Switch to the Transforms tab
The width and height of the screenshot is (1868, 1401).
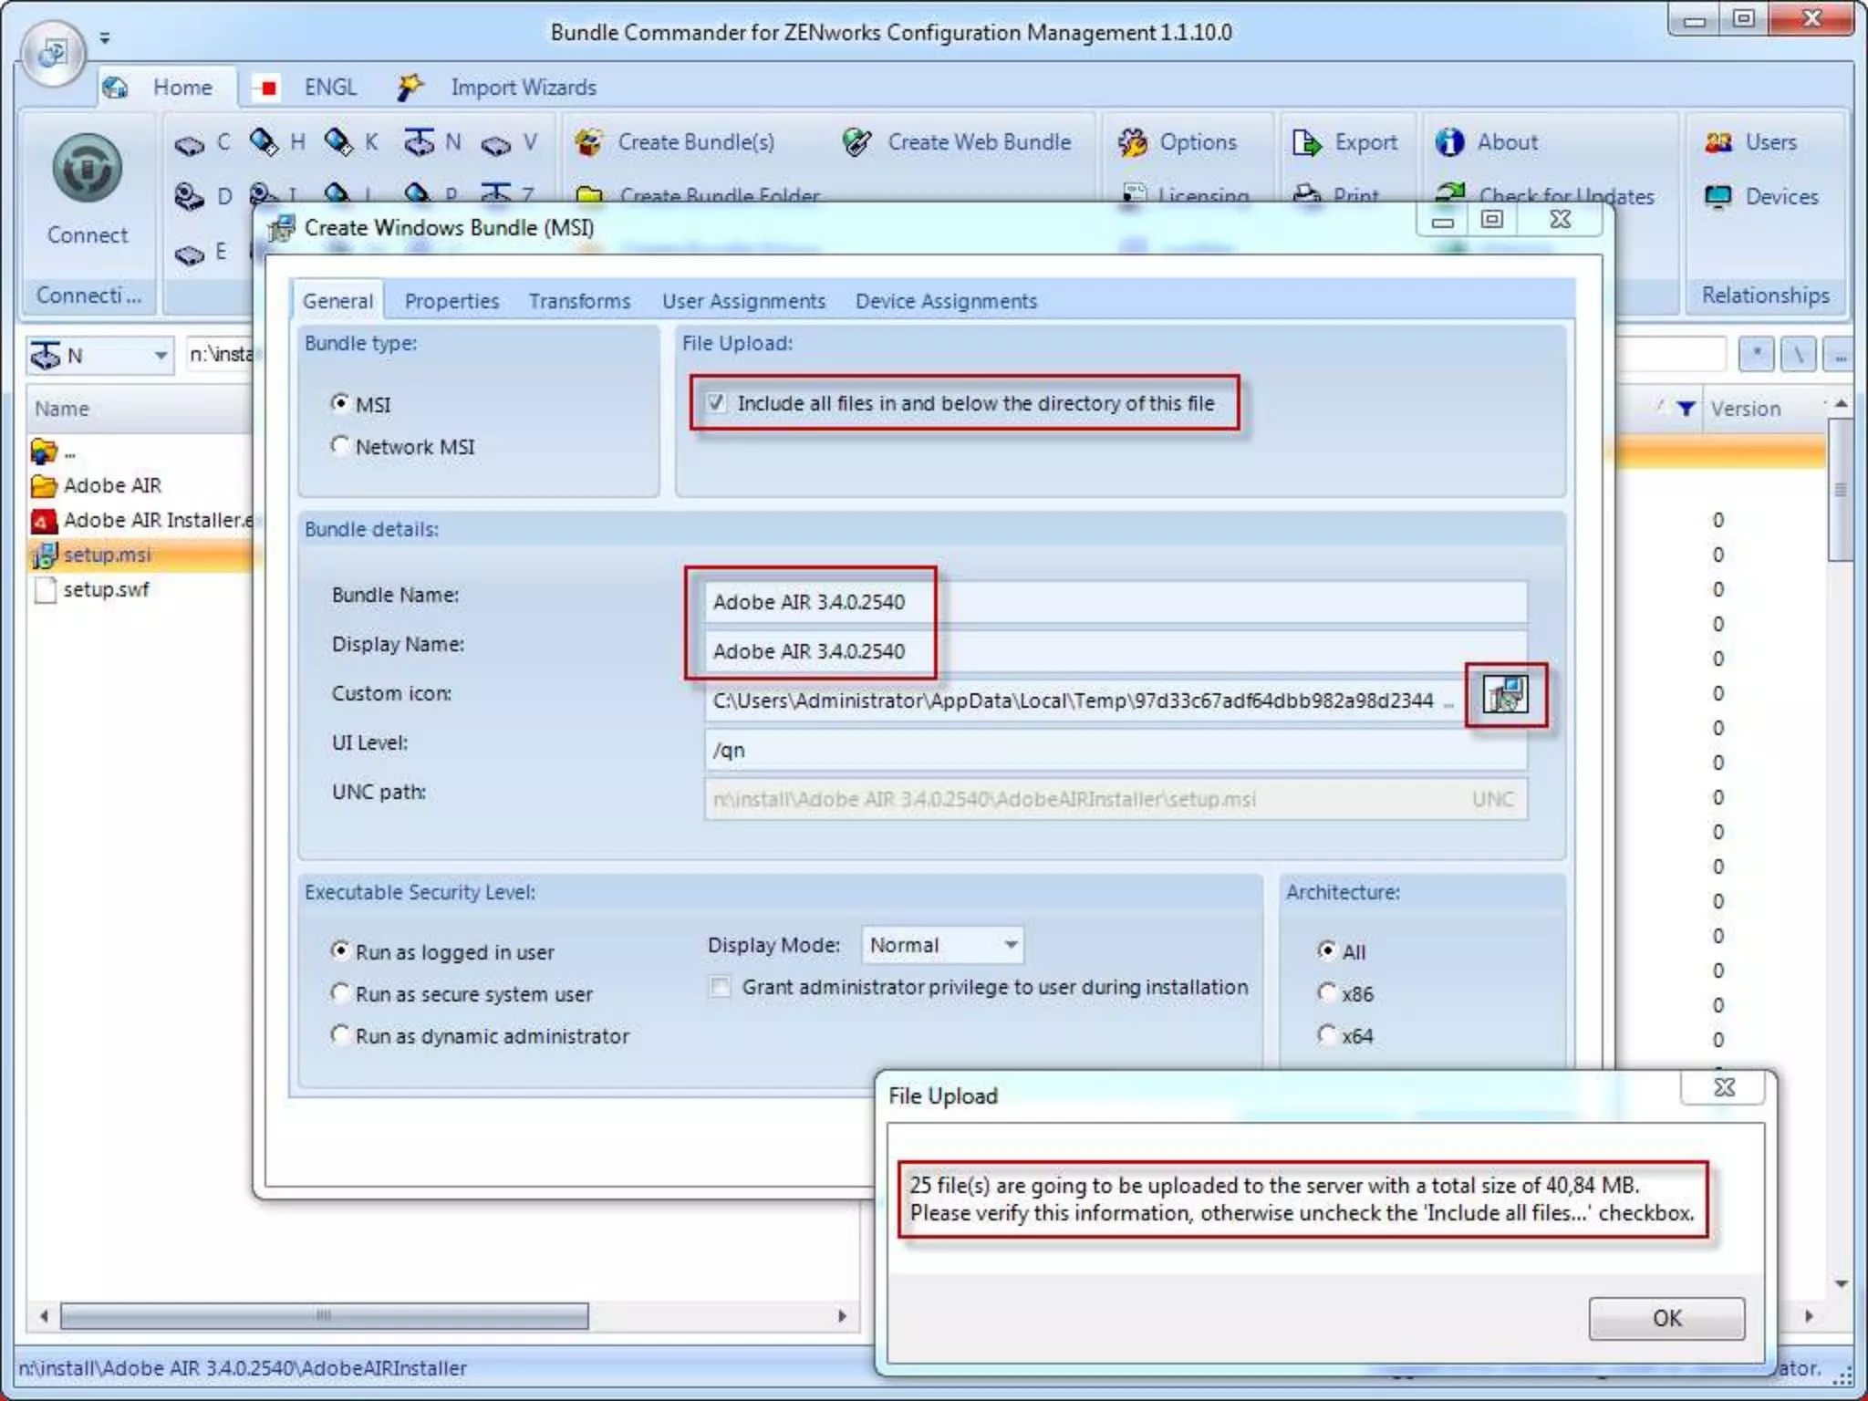coord(579,301)
